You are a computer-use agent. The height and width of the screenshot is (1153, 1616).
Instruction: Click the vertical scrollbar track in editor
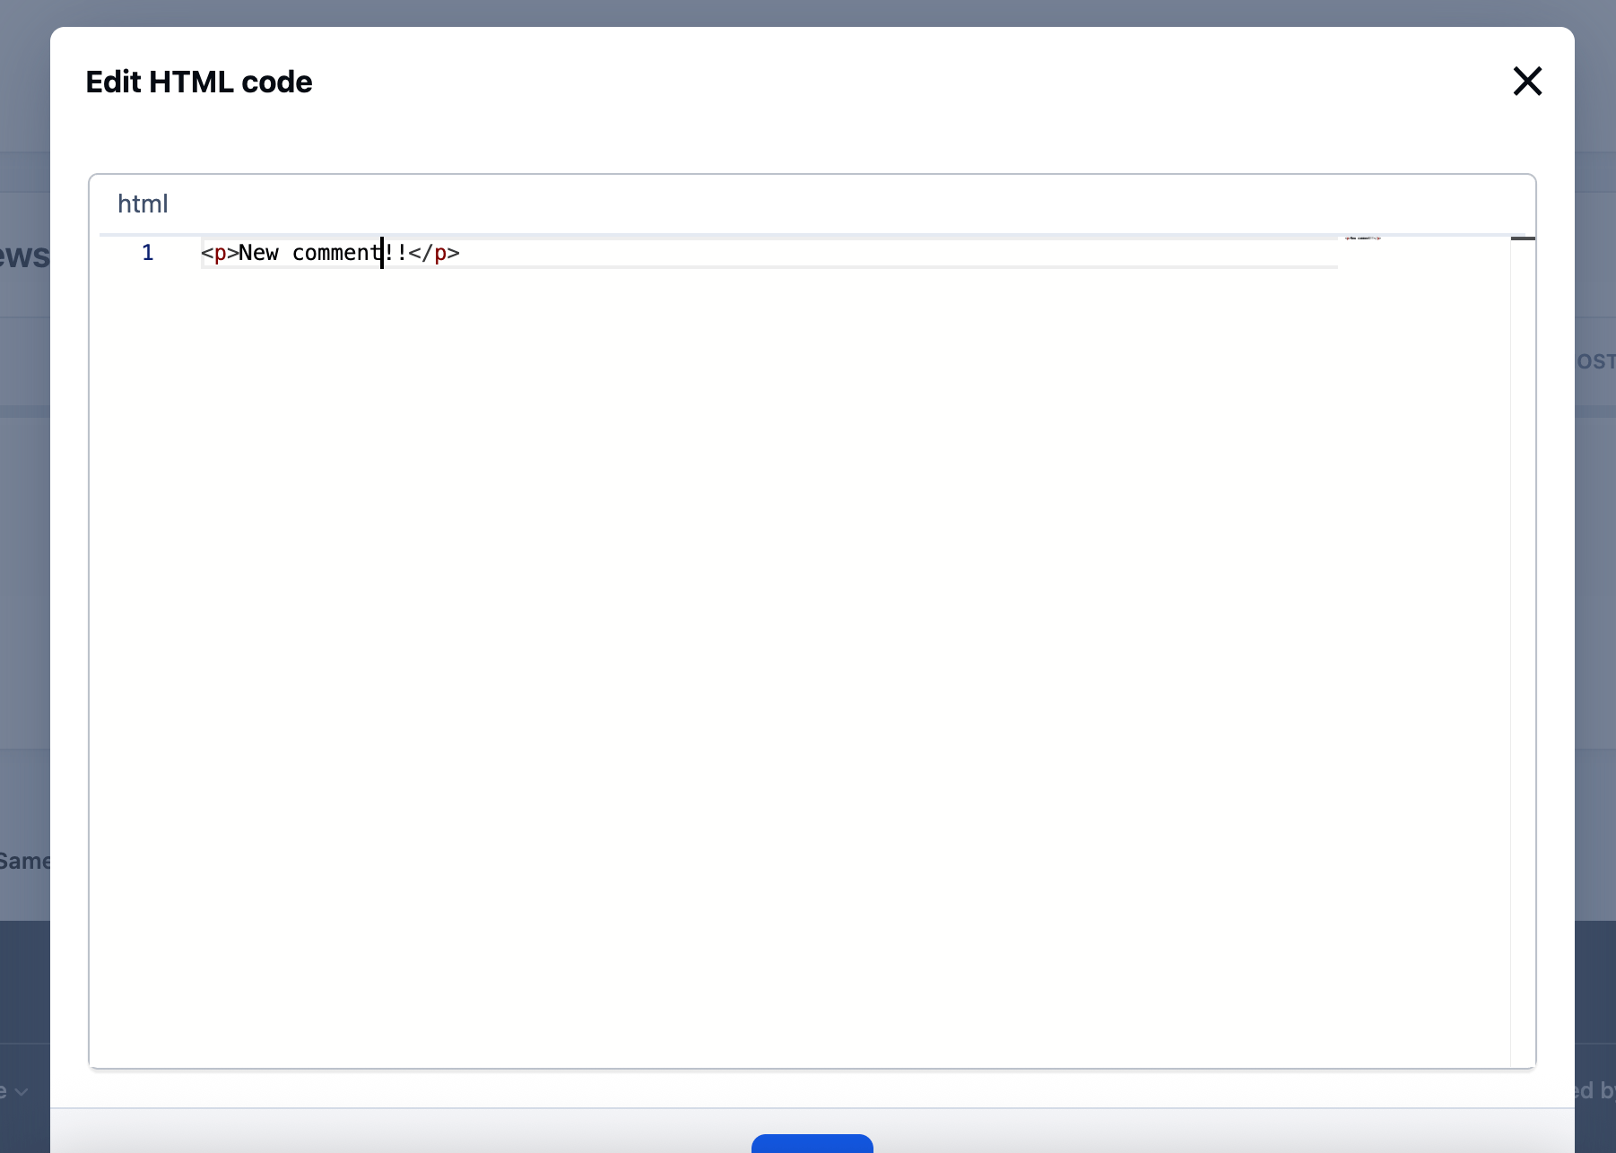(x=1523, y=628)
